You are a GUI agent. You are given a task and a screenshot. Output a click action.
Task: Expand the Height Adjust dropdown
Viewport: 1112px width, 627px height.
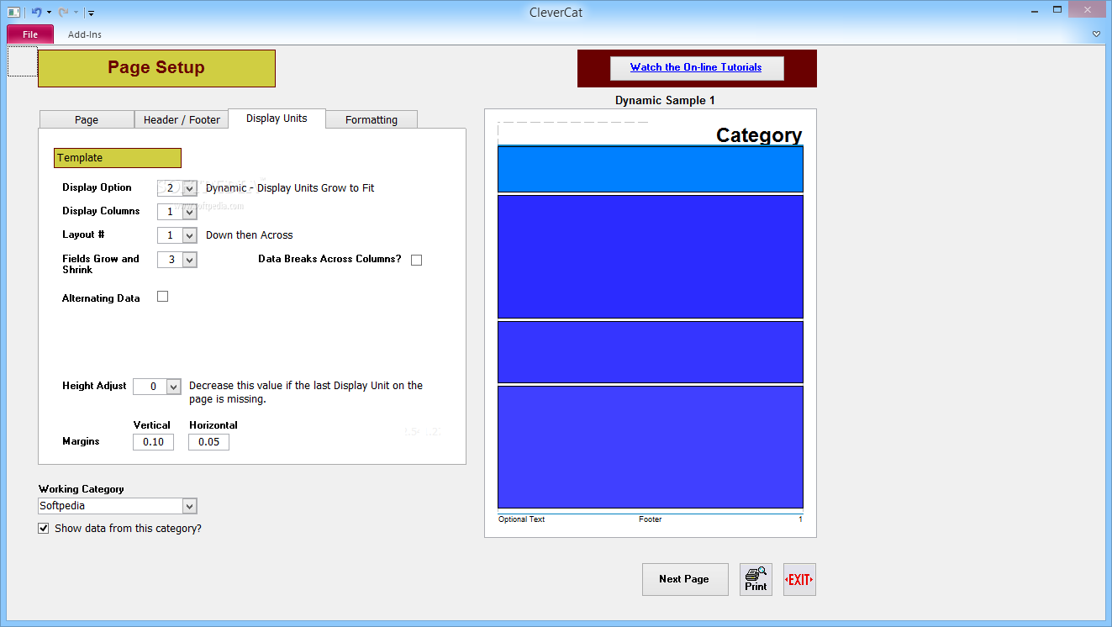[173, 387]
